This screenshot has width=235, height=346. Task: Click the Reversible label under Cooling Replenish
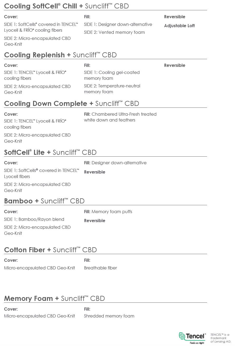coord(174,66)
